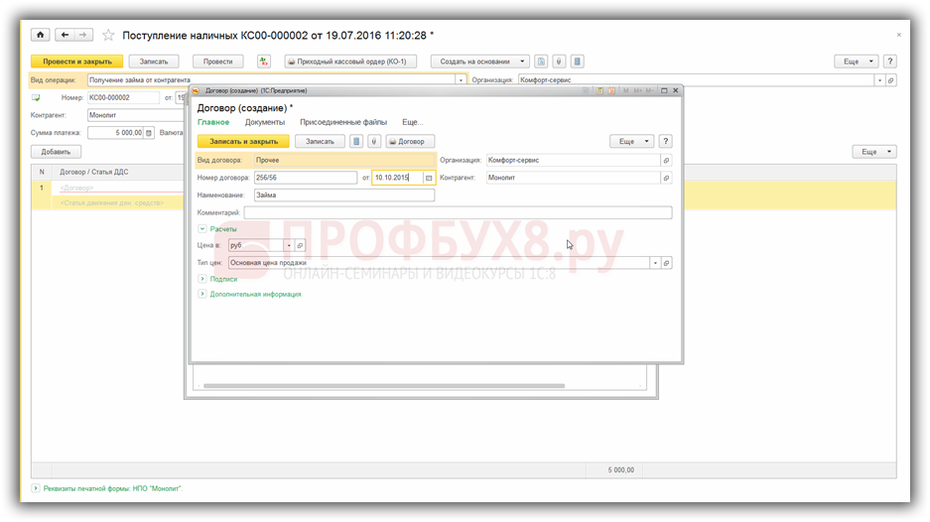Click the Номер договора field 256/56
The height and width of the screenshot is (522, 930).
coord(306,178)
